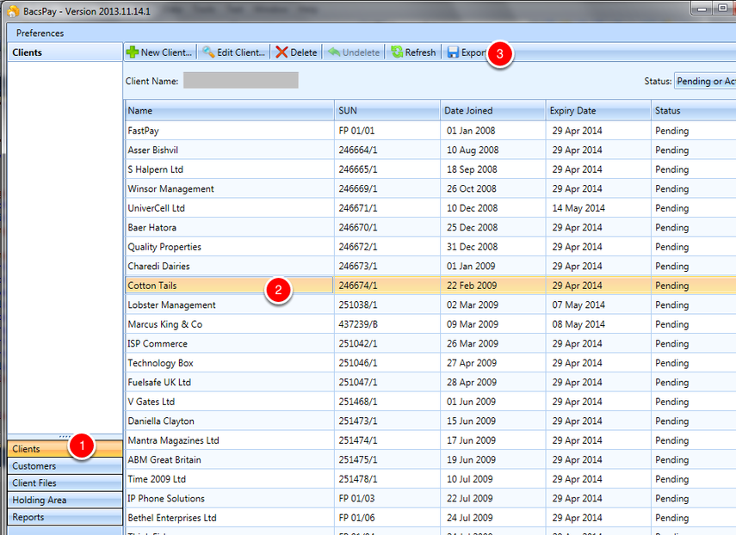This screenshot has width=736, height=535.
Task: Click the red X Delete icon
Action: tap(281, 52)
